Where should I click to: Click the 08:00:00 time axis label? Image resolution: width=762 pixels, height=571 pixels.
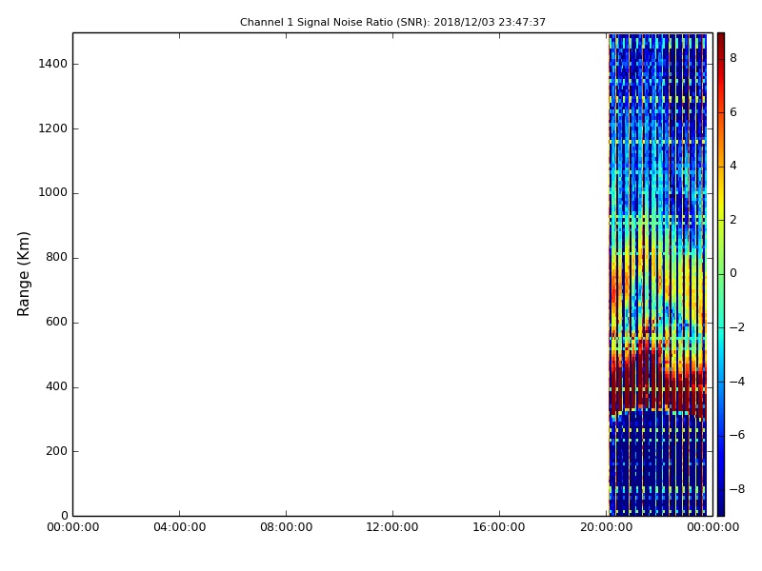287,527
